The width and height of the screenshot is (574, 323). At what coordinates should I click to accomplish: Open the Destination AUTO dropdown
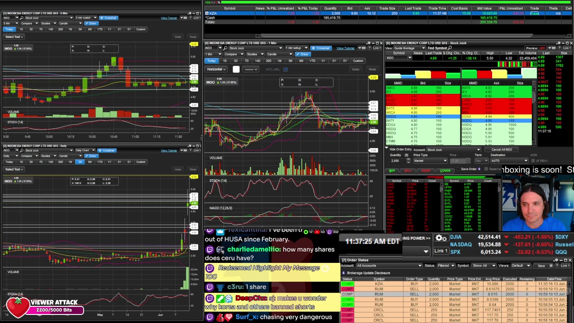point(509,161)
